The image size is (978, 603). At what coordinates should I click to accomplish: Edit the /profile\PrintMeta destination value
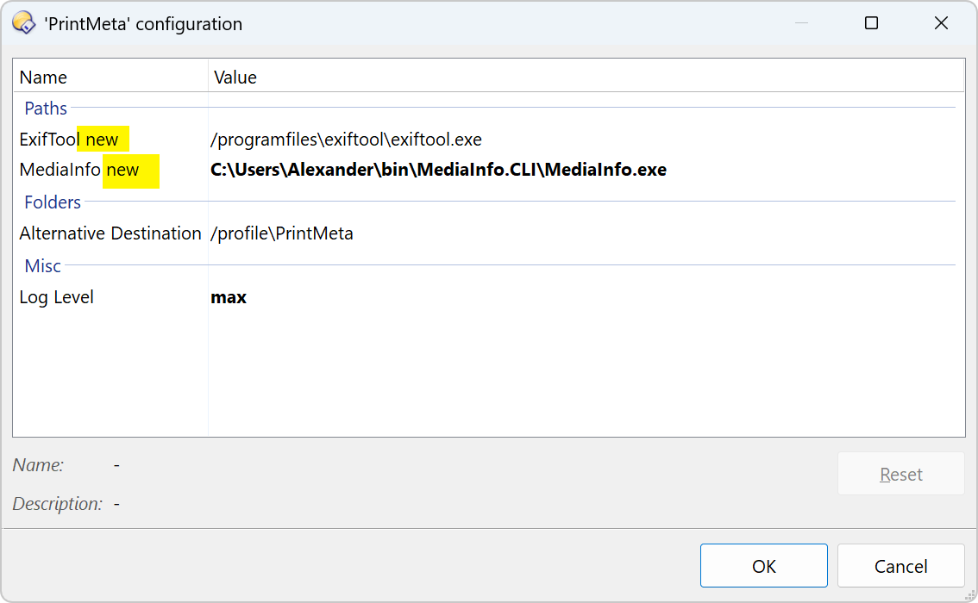(x=282, y=233)
